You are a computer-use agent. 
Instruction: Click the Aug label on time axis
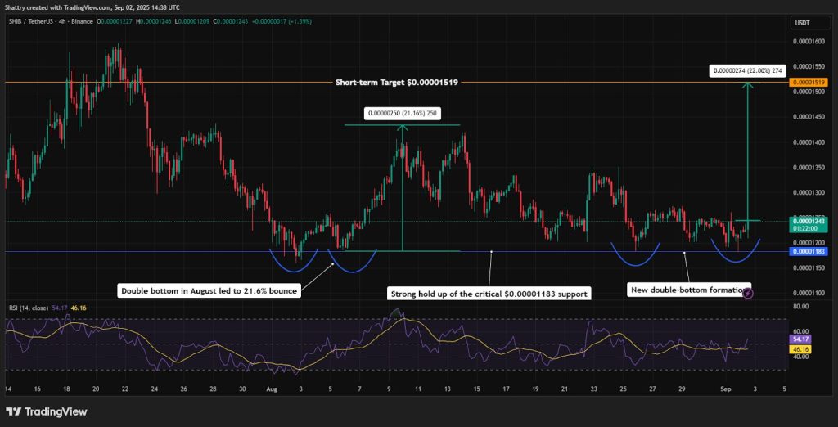[x=273, y=389]
